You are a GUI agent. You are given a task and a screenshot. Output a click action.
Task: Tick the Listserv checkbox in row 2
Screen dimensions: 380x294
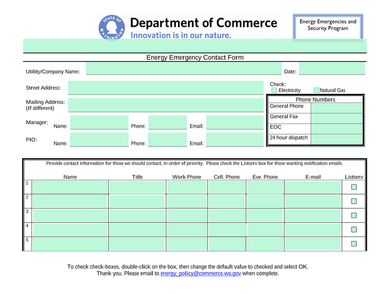point(354,201)
